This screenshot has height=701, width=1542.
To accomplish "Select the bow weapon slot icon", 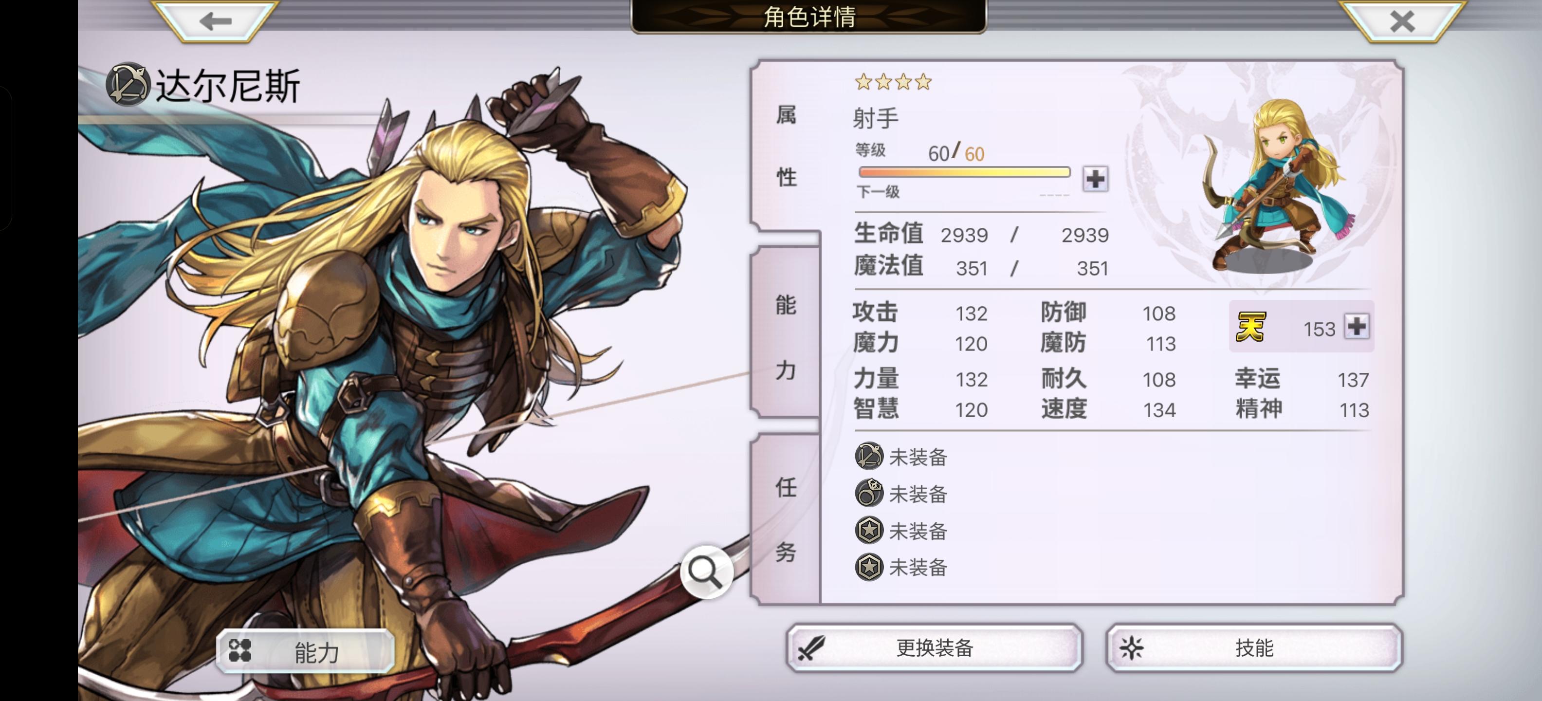I will [x=868, y=456].
